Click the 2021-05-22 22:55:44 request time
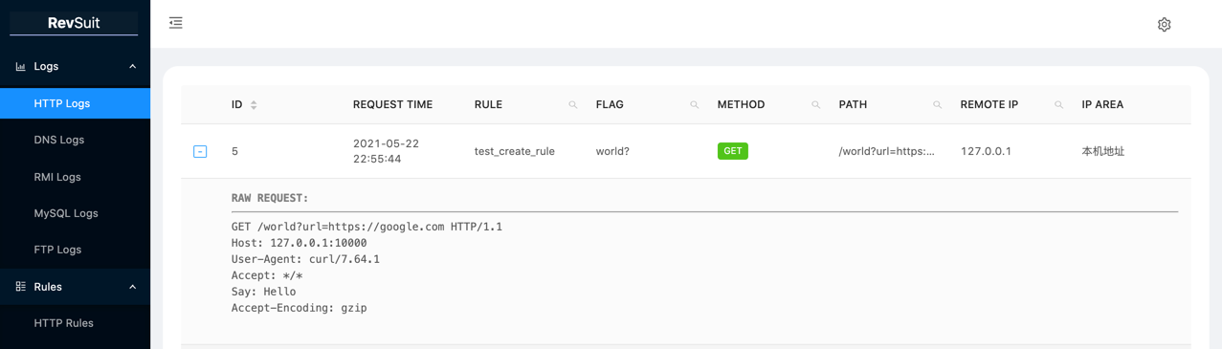Screen dimensions: 1222x349 coord(386,151)
